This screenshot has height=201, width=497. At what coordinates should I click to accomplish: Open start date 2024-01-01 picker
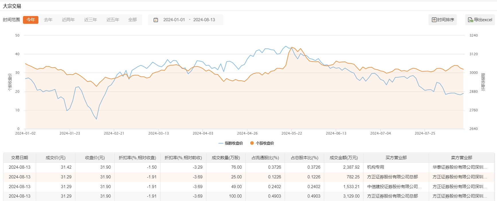coord(174,20)
